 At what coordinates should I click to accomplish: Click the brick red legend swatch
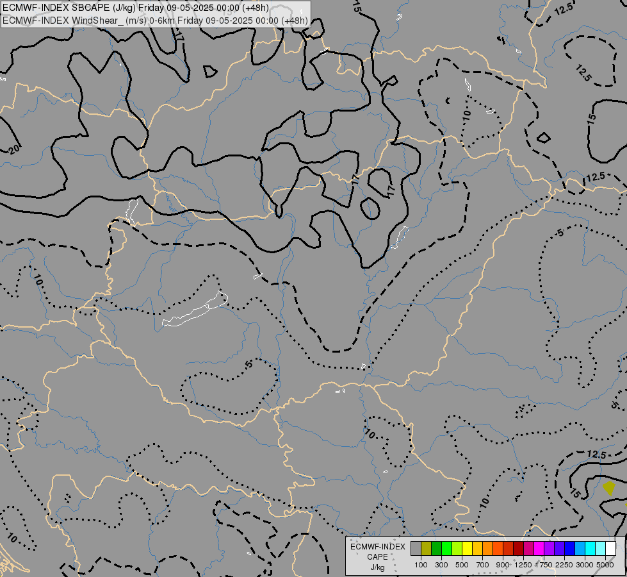click(509, 549)
